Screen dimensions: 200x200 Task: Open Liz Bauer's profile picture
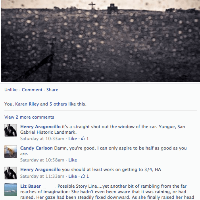tap(11, 190)
